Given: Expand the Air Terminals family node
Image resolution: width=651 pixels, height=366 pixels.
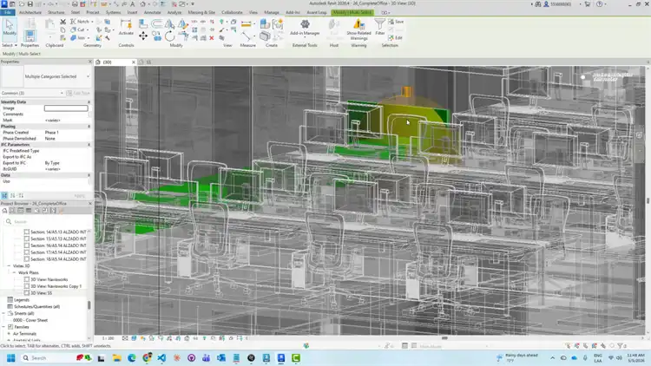Looking at the screenshot, I should point(9,334).
